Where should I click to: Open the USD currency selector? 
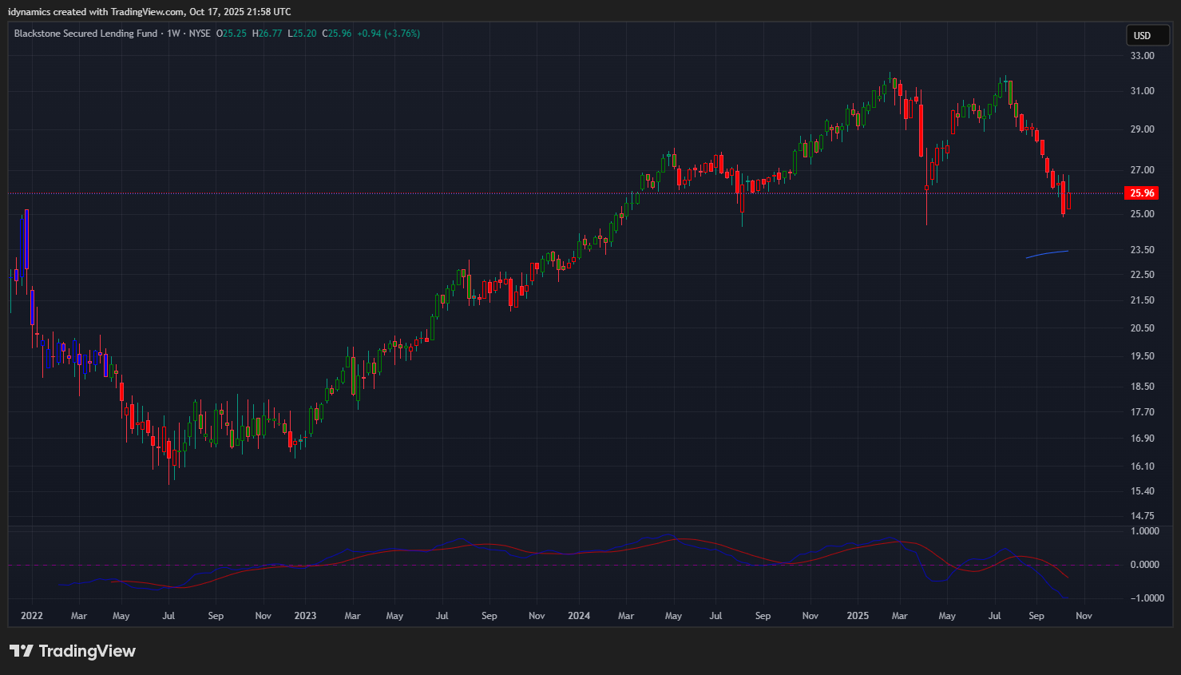[x=1147, y=35]
